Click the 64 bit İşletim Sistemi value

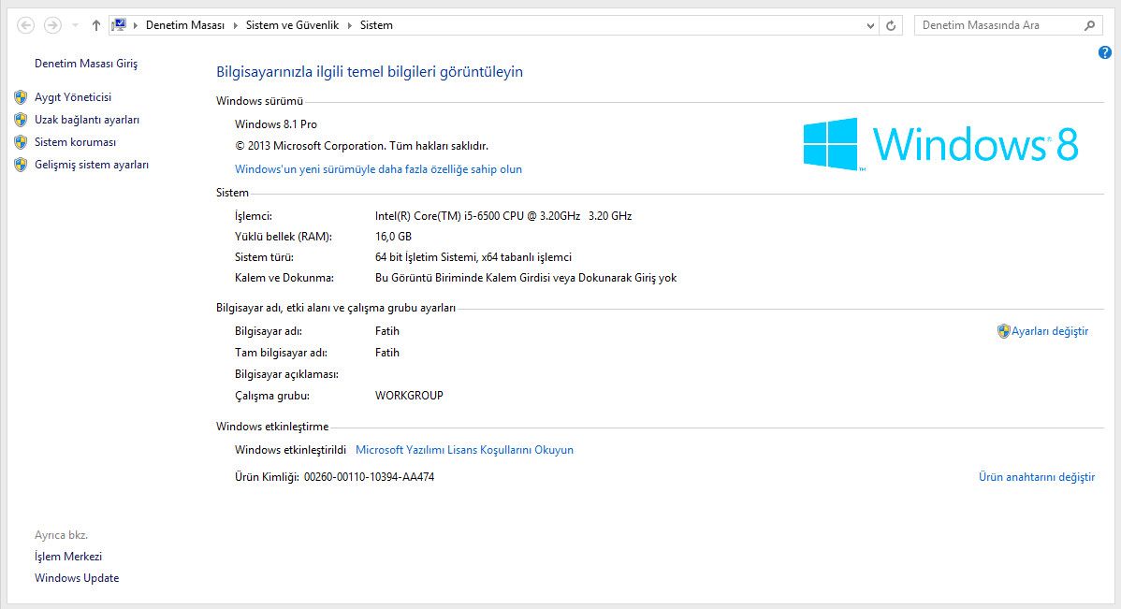pos(473,257)
